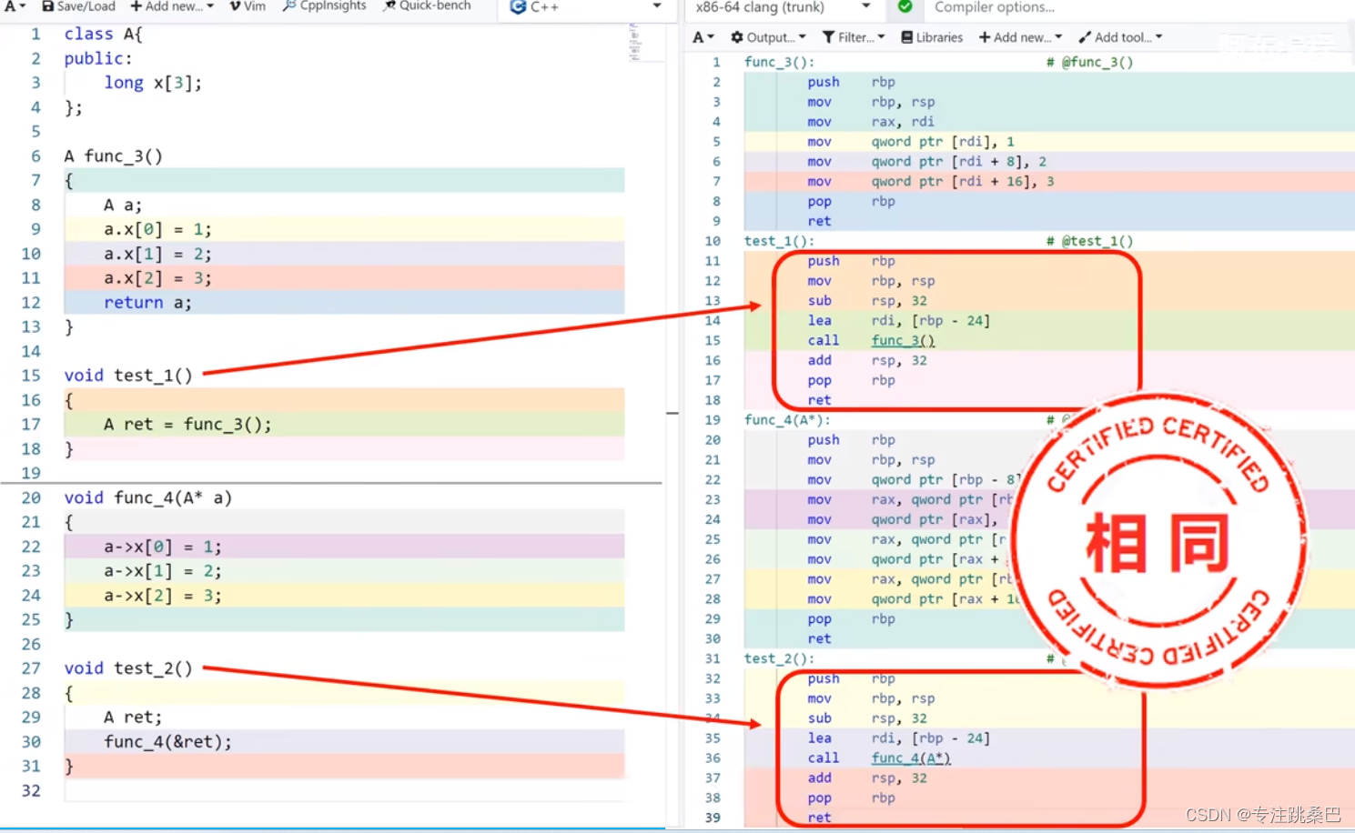The image size is (1355, 833).
Task: Toggle Vim mode in editor
Action: (x=248, y=6)
